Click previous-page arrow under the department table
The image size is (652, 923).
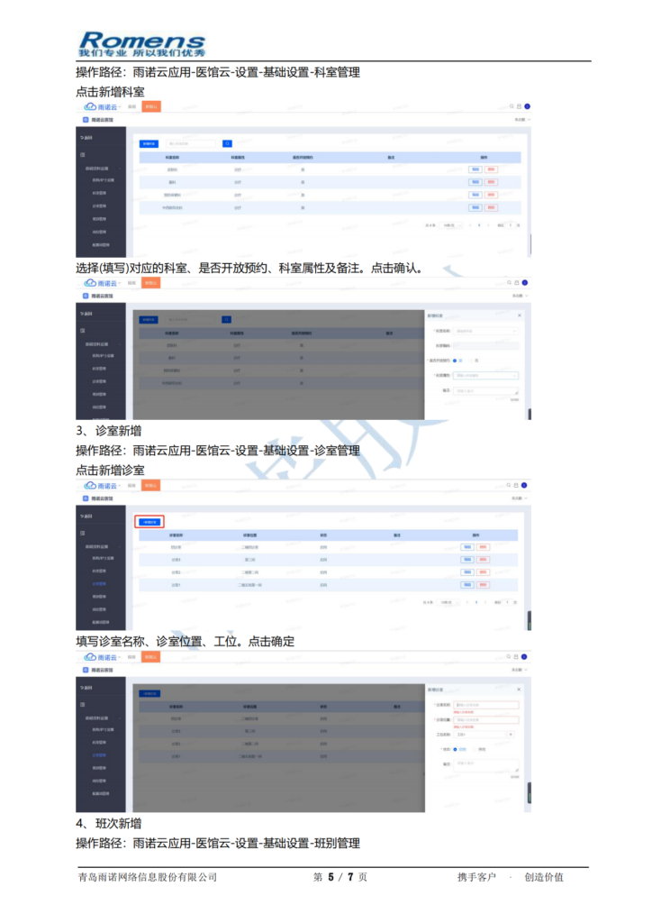pos(470,225)
